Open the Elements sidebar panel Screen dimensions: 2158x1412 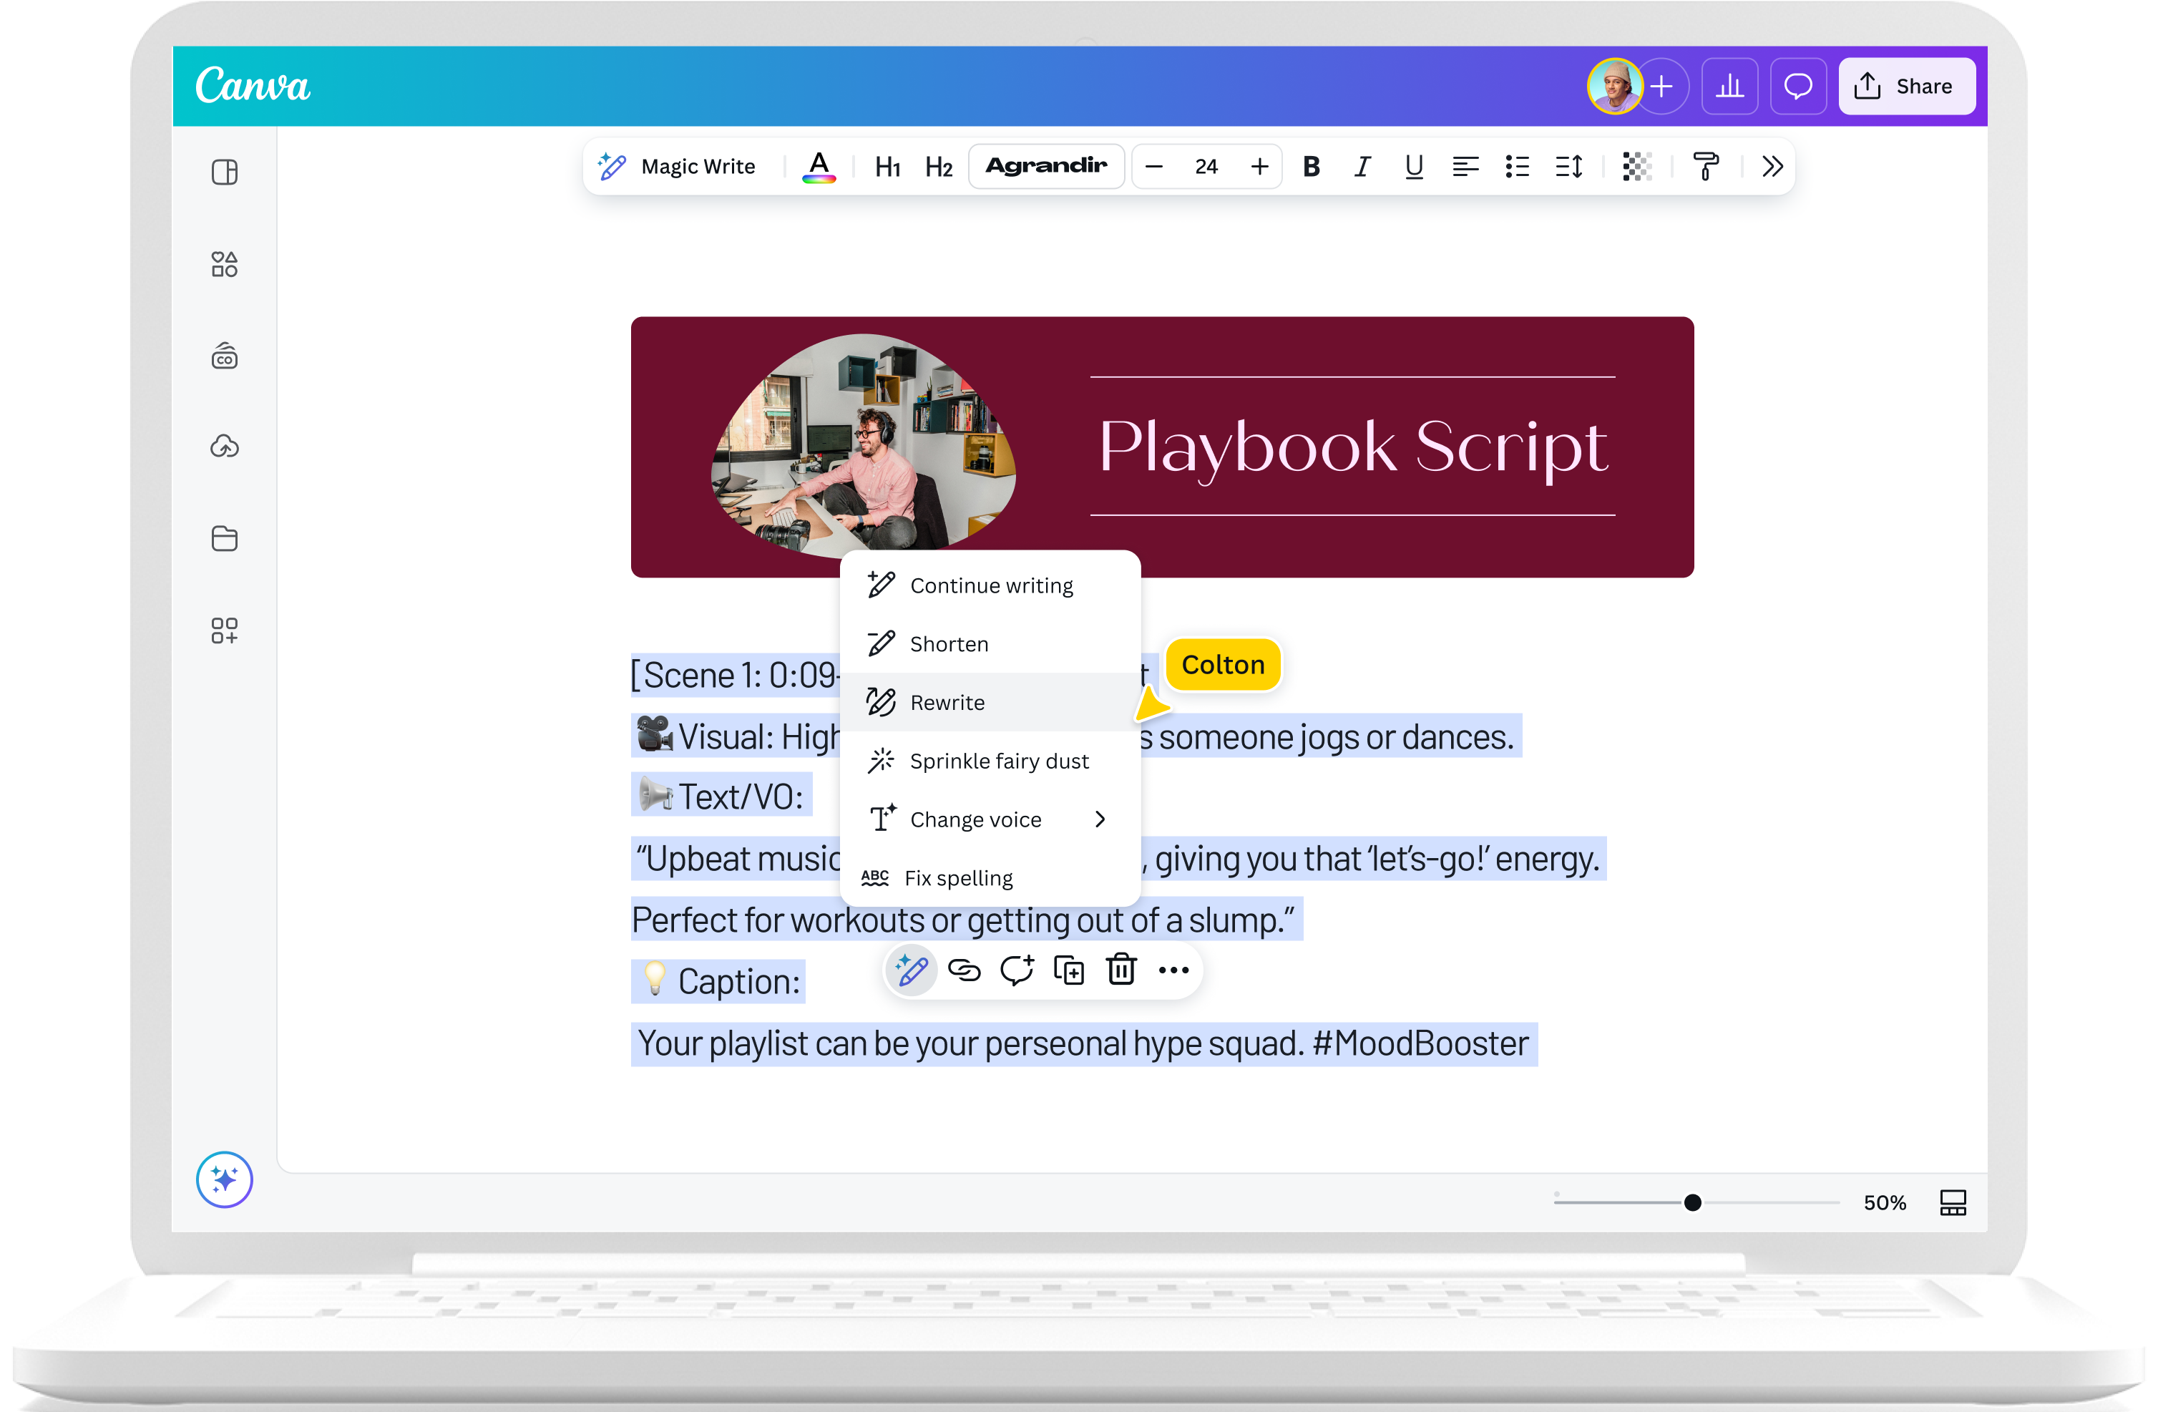tap(224, 264)
